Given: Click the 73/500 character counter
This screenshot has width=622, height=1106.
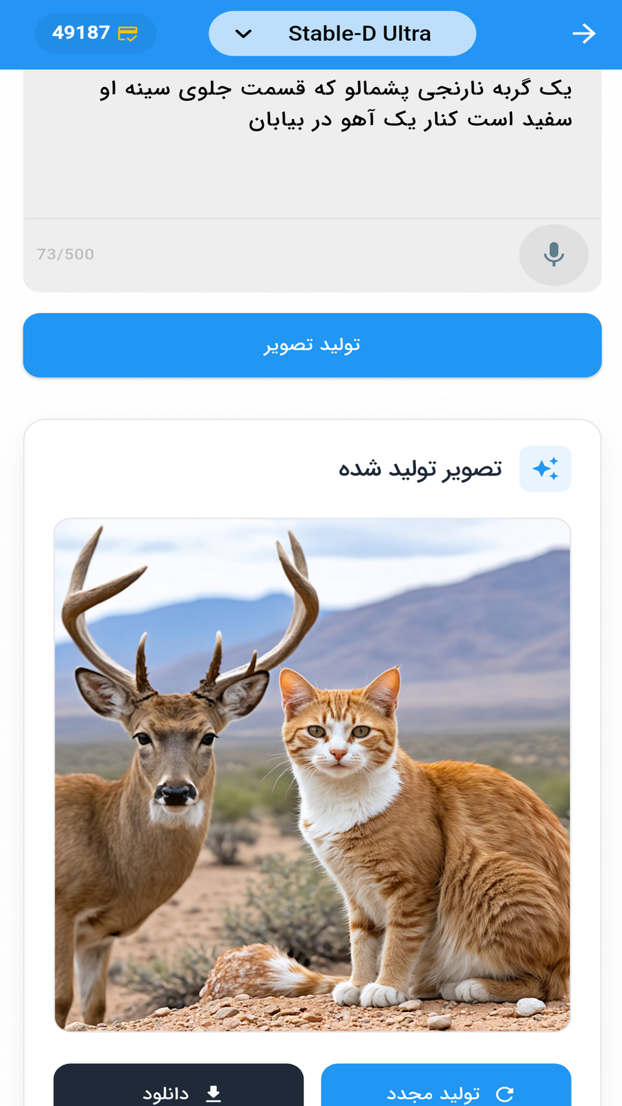Looking at the screenshot, I should (66, 254).
